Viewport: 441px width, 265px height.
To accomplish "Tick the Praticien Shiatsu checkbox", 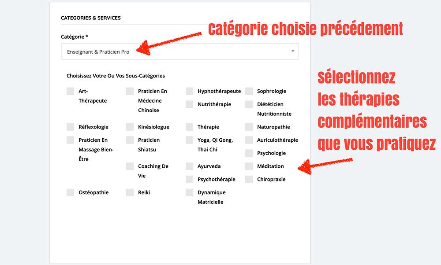I will (x=130, y=140).
